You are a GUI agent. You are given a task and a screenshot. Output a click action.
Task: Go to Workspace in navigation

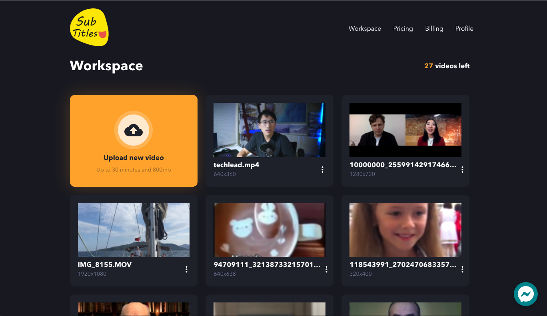pos(365,29)
